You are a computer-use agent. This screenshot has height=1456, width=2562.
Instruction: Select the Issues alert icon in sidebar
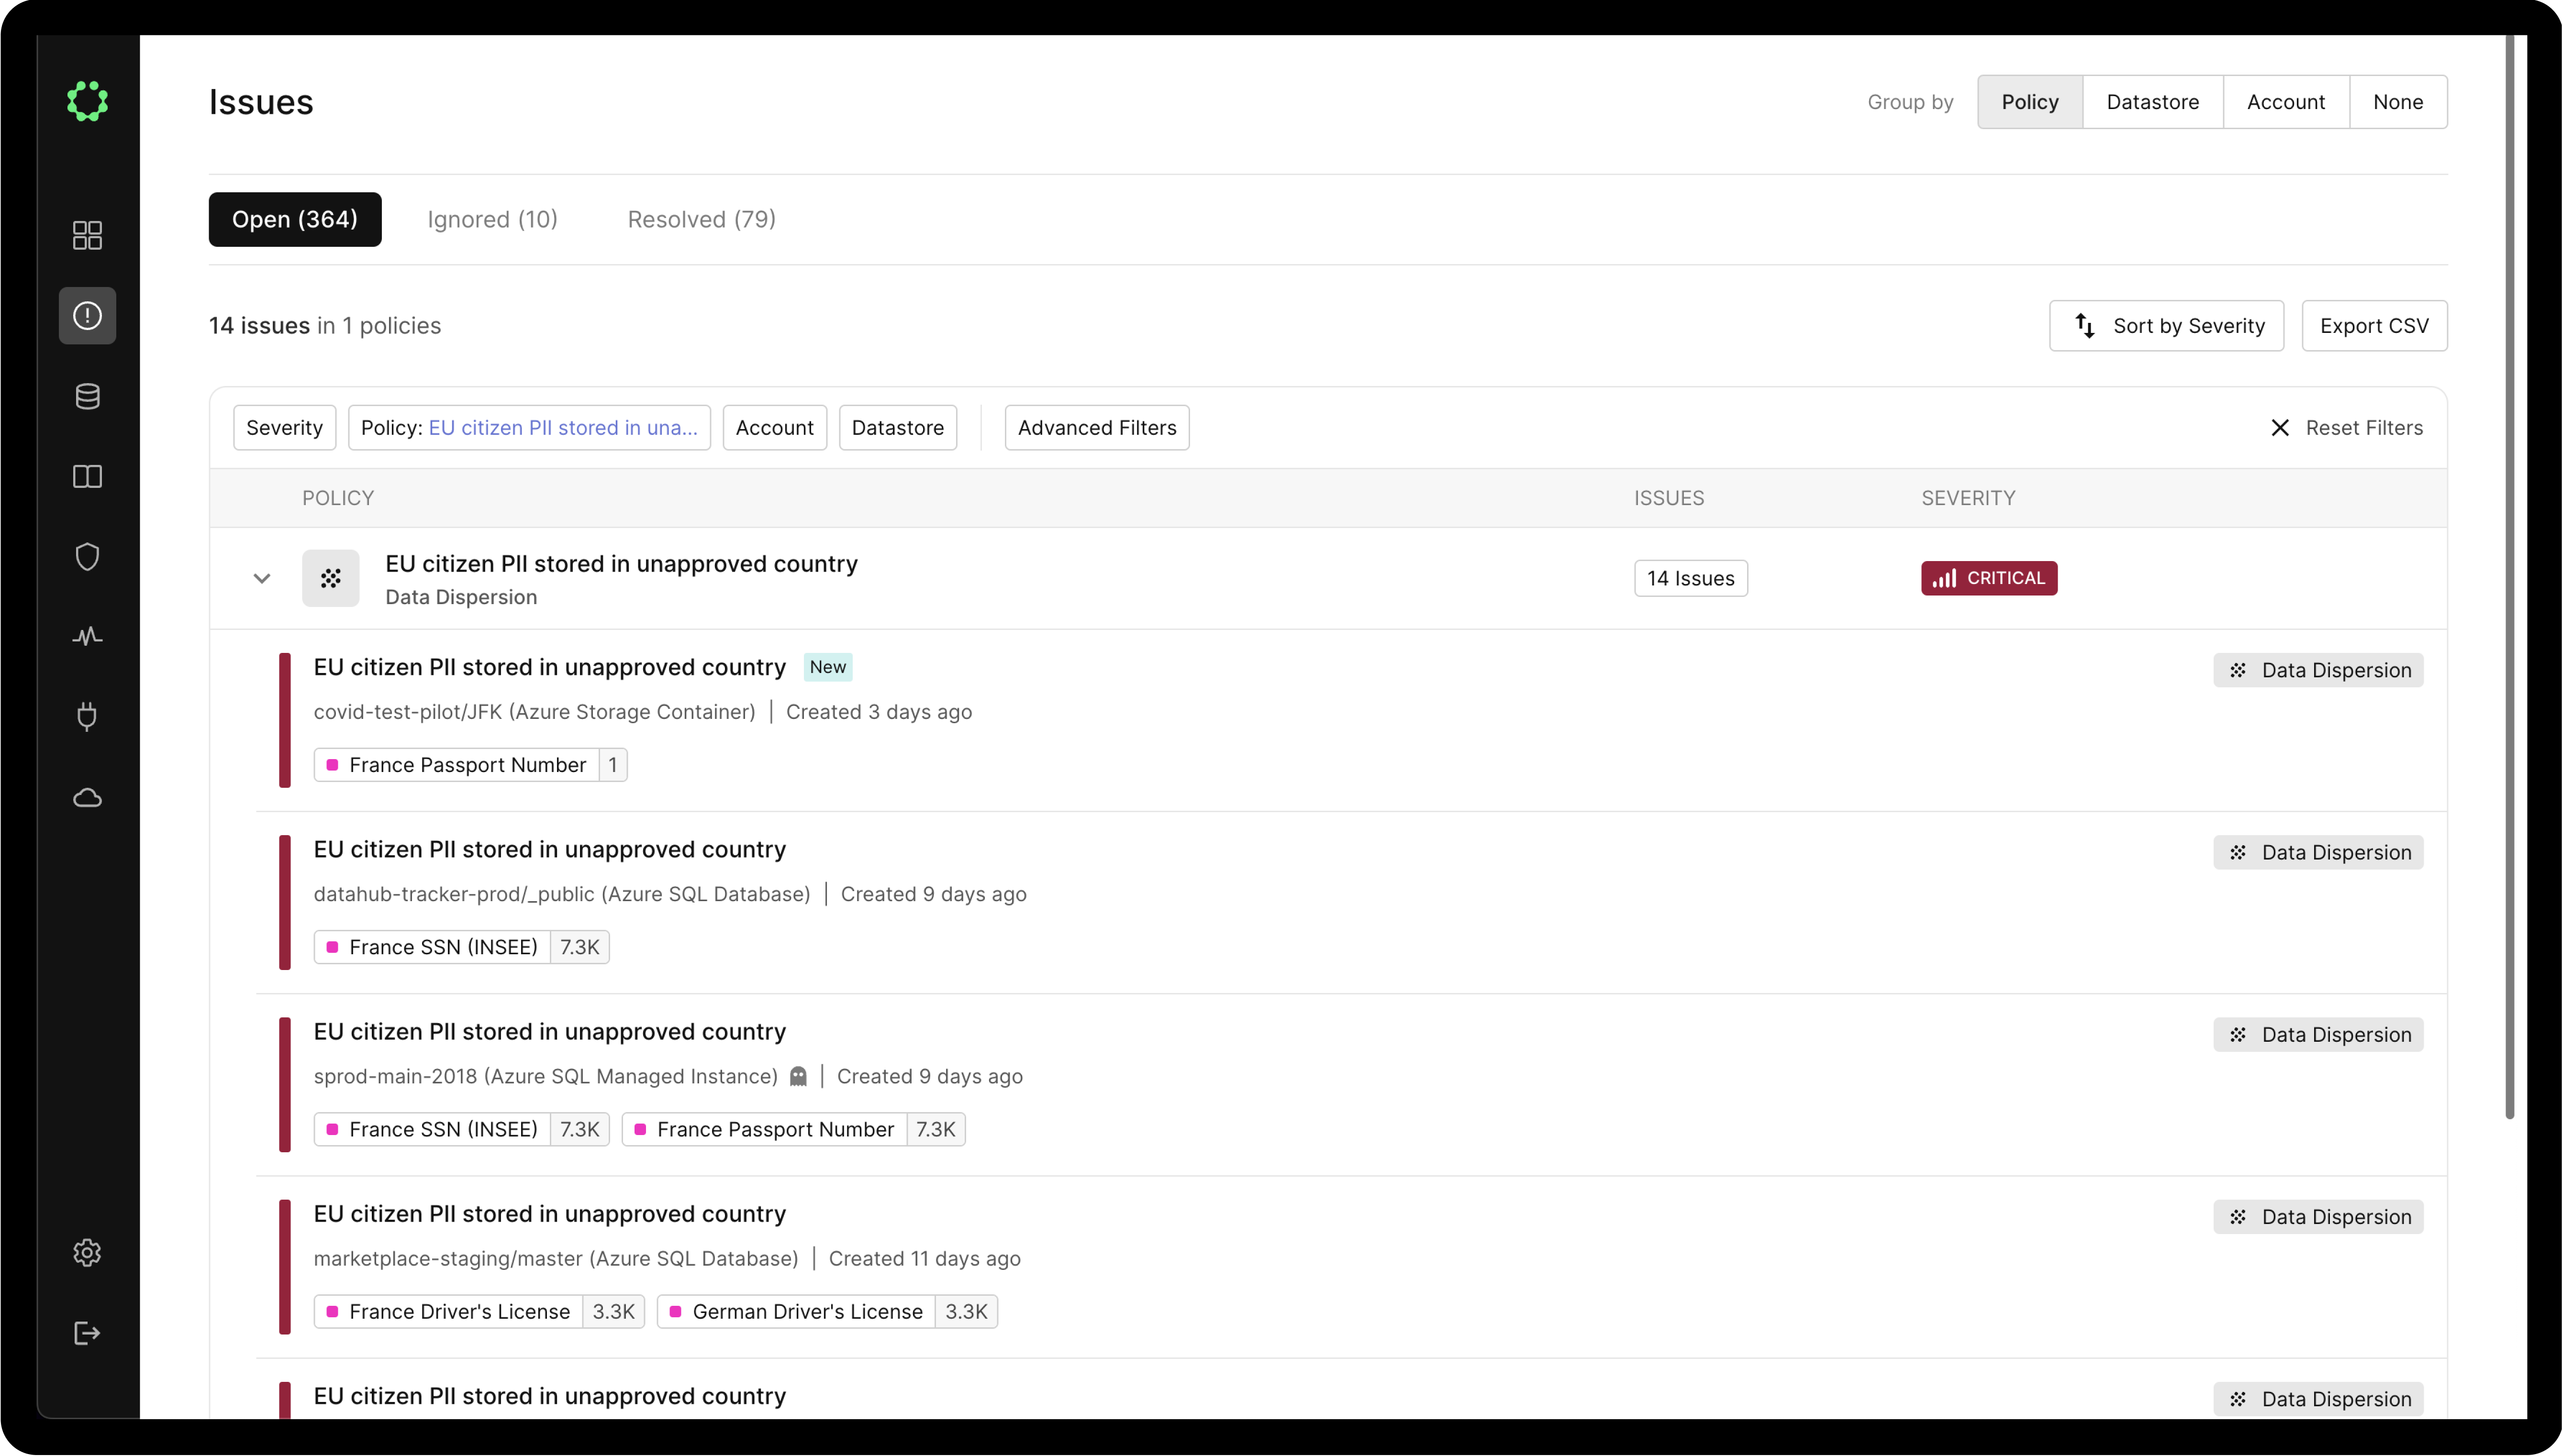pyautogui.click(x=87, y=315)
